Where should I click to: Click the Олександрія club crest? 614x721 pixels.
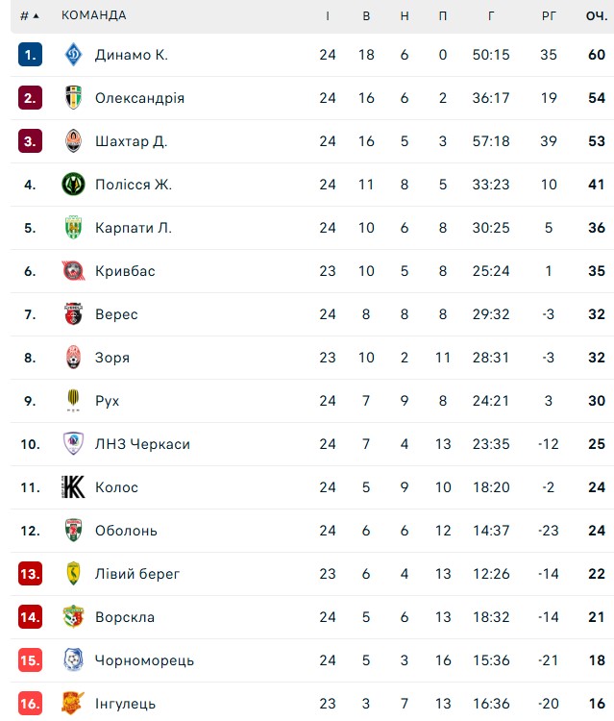(73, 97)
